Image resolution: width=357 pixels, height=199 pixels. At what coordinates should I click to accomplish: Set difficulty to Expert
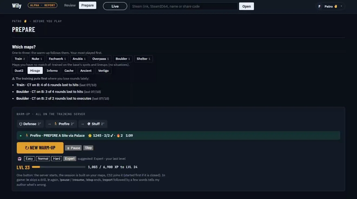coord(70,159)
